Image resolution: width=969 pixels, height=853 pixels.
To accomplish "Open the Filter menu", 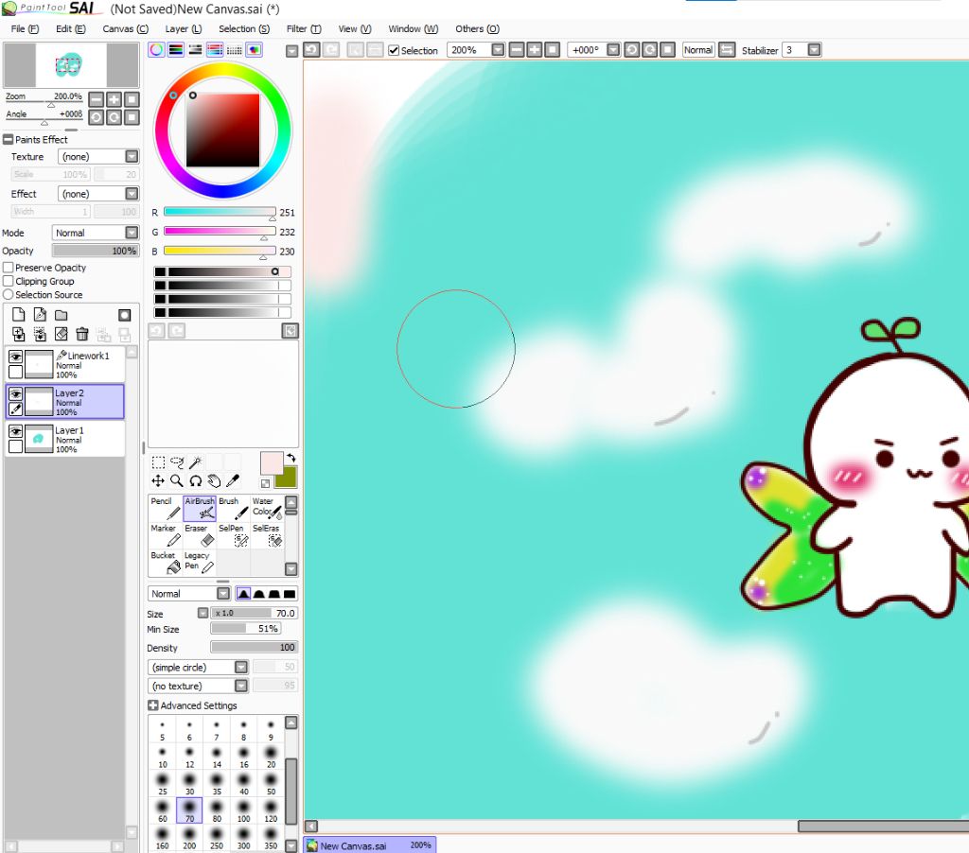I will point(304,29).
